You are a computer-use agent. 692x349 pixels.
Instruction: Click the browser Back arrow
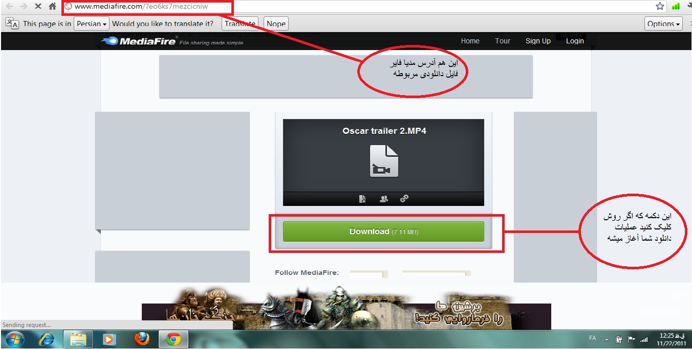click(x=9, y=7)
